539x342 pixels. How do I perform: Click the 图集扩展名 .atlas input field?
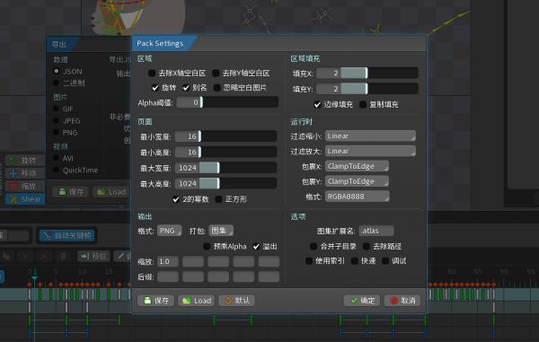tap(376, 231)
